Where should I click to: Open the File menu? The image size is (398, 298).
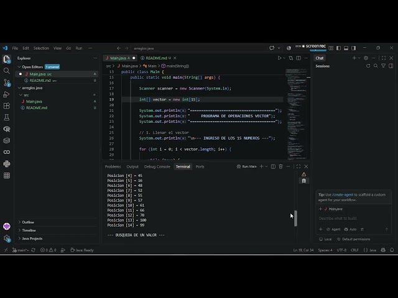[x=15, y=48]
